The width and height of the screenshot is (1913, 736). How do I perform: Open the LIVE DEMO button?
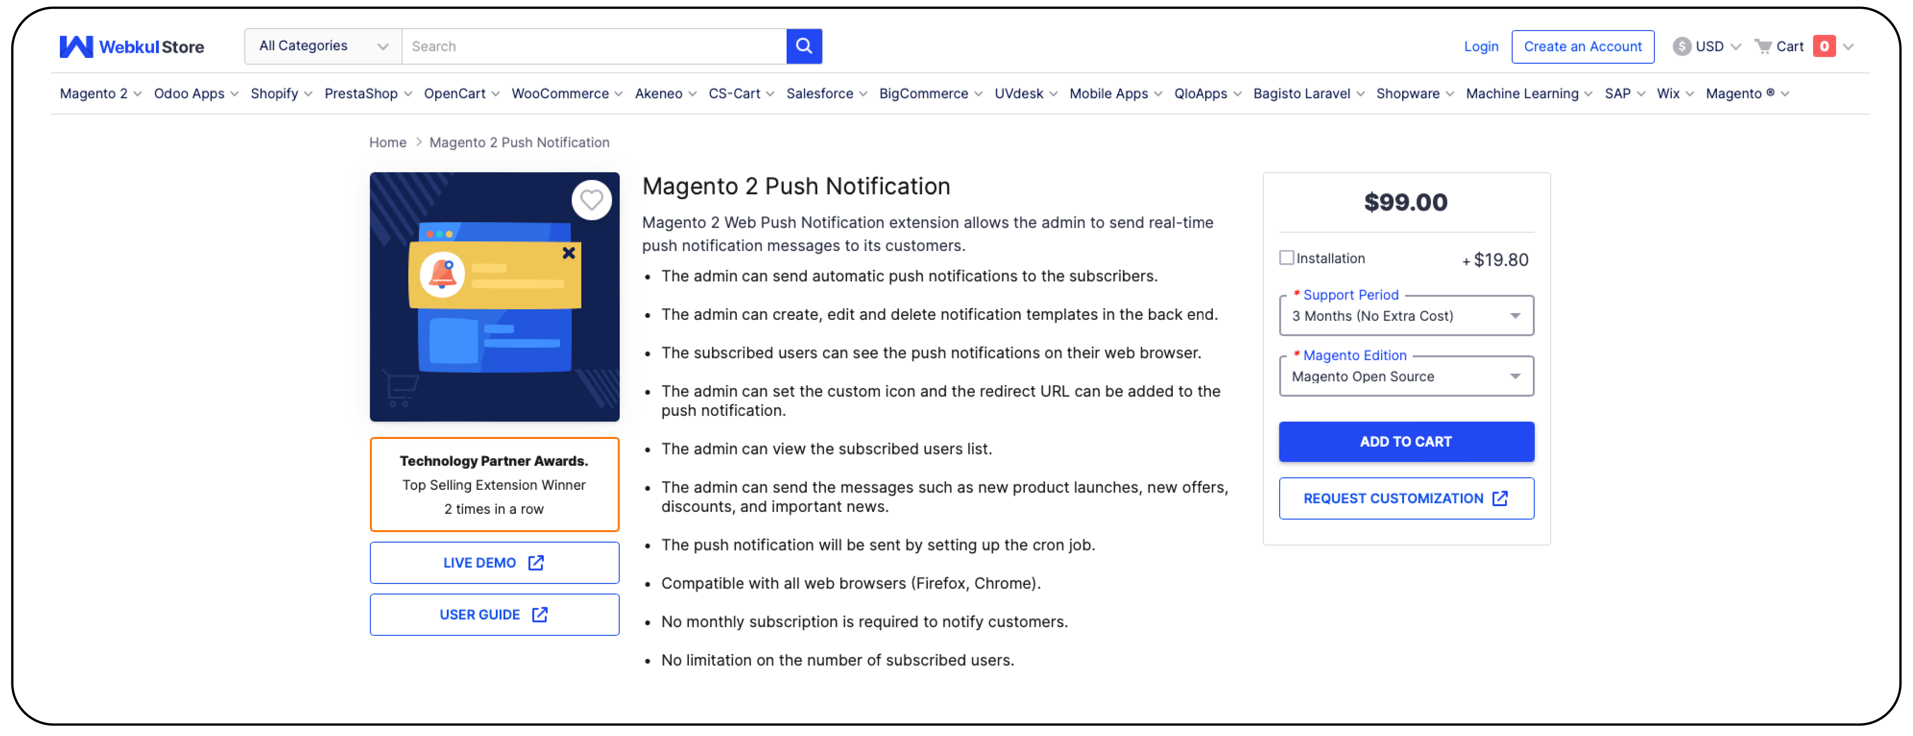tap(494, 563)
